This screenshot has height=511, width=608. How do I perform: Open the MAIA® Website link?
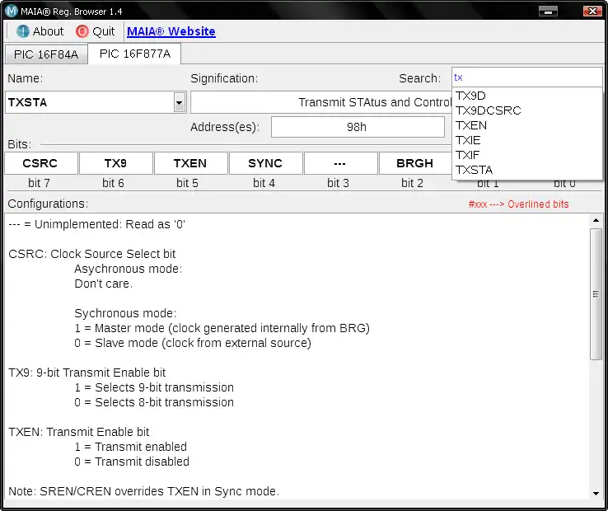coord(171,31)
